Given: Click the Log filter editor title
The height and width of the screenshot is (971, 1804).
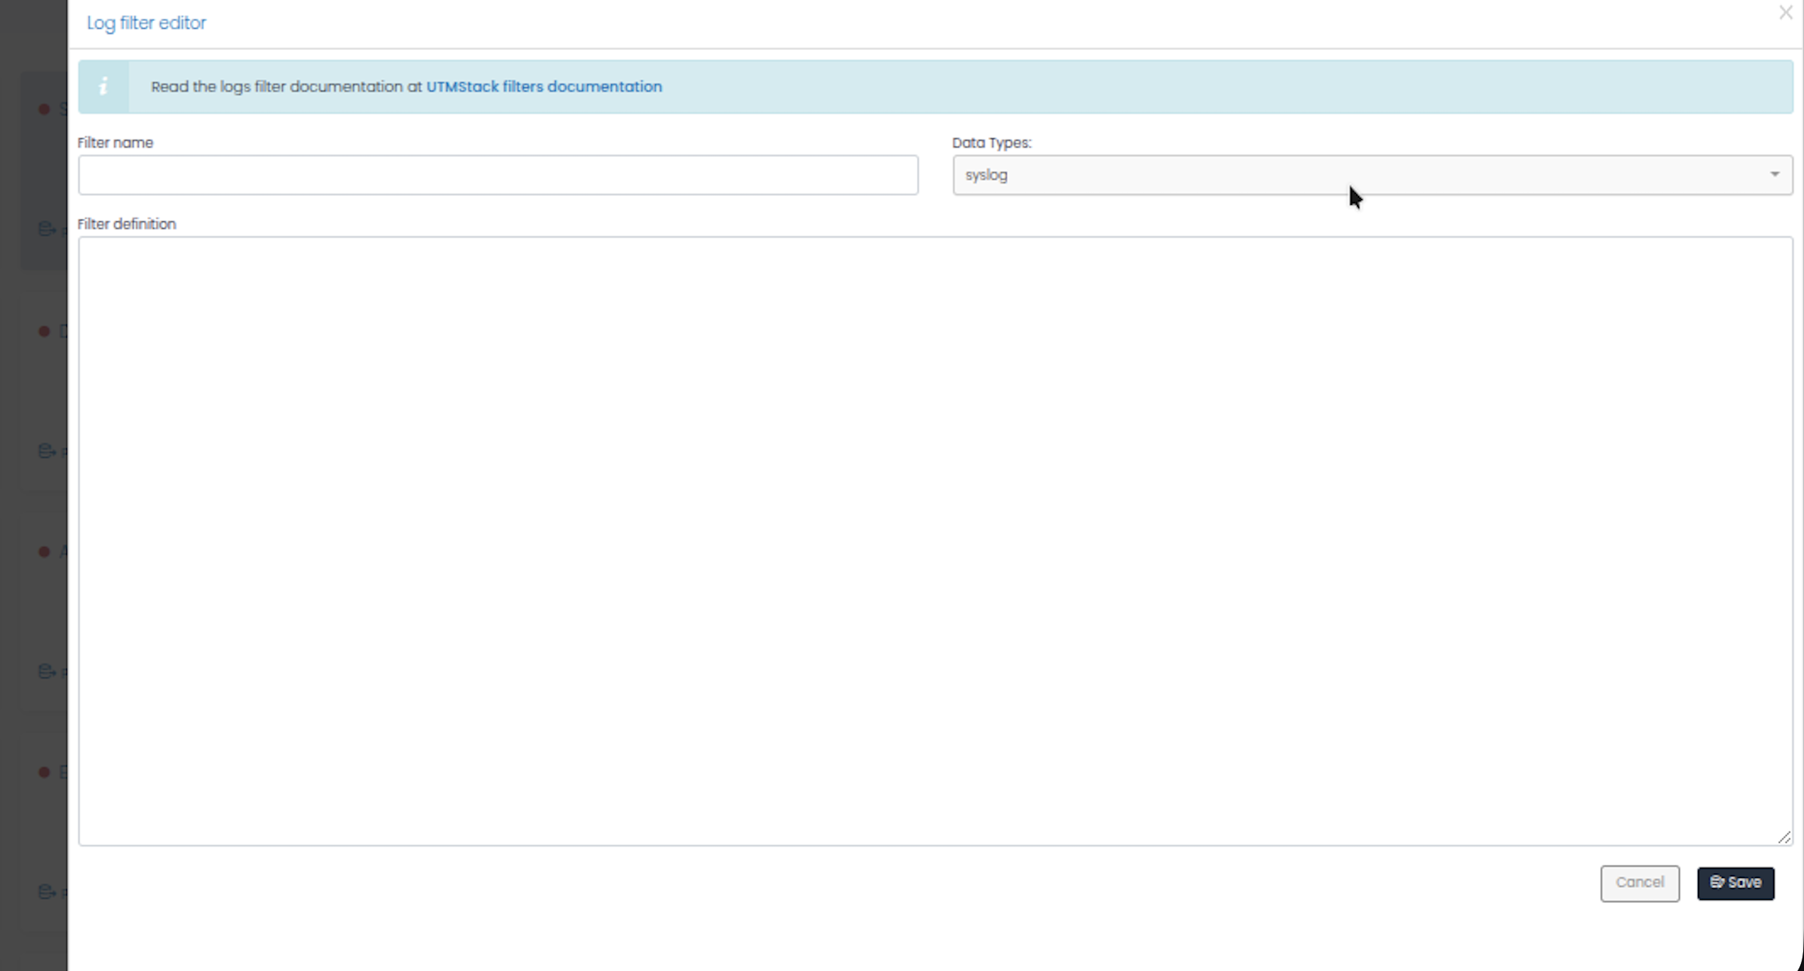Looking at the screenshot, I should (x=146, y=23).
